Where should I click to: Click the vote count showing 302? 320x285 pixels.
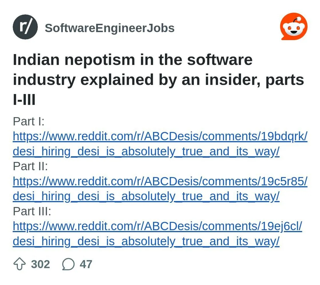click(x=41, y=264)
